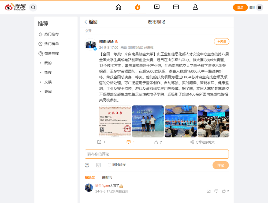The width and height of the screenshot is (268, 203).
Task: Focus the 发布你的评论 comment field
Action: 157,154
